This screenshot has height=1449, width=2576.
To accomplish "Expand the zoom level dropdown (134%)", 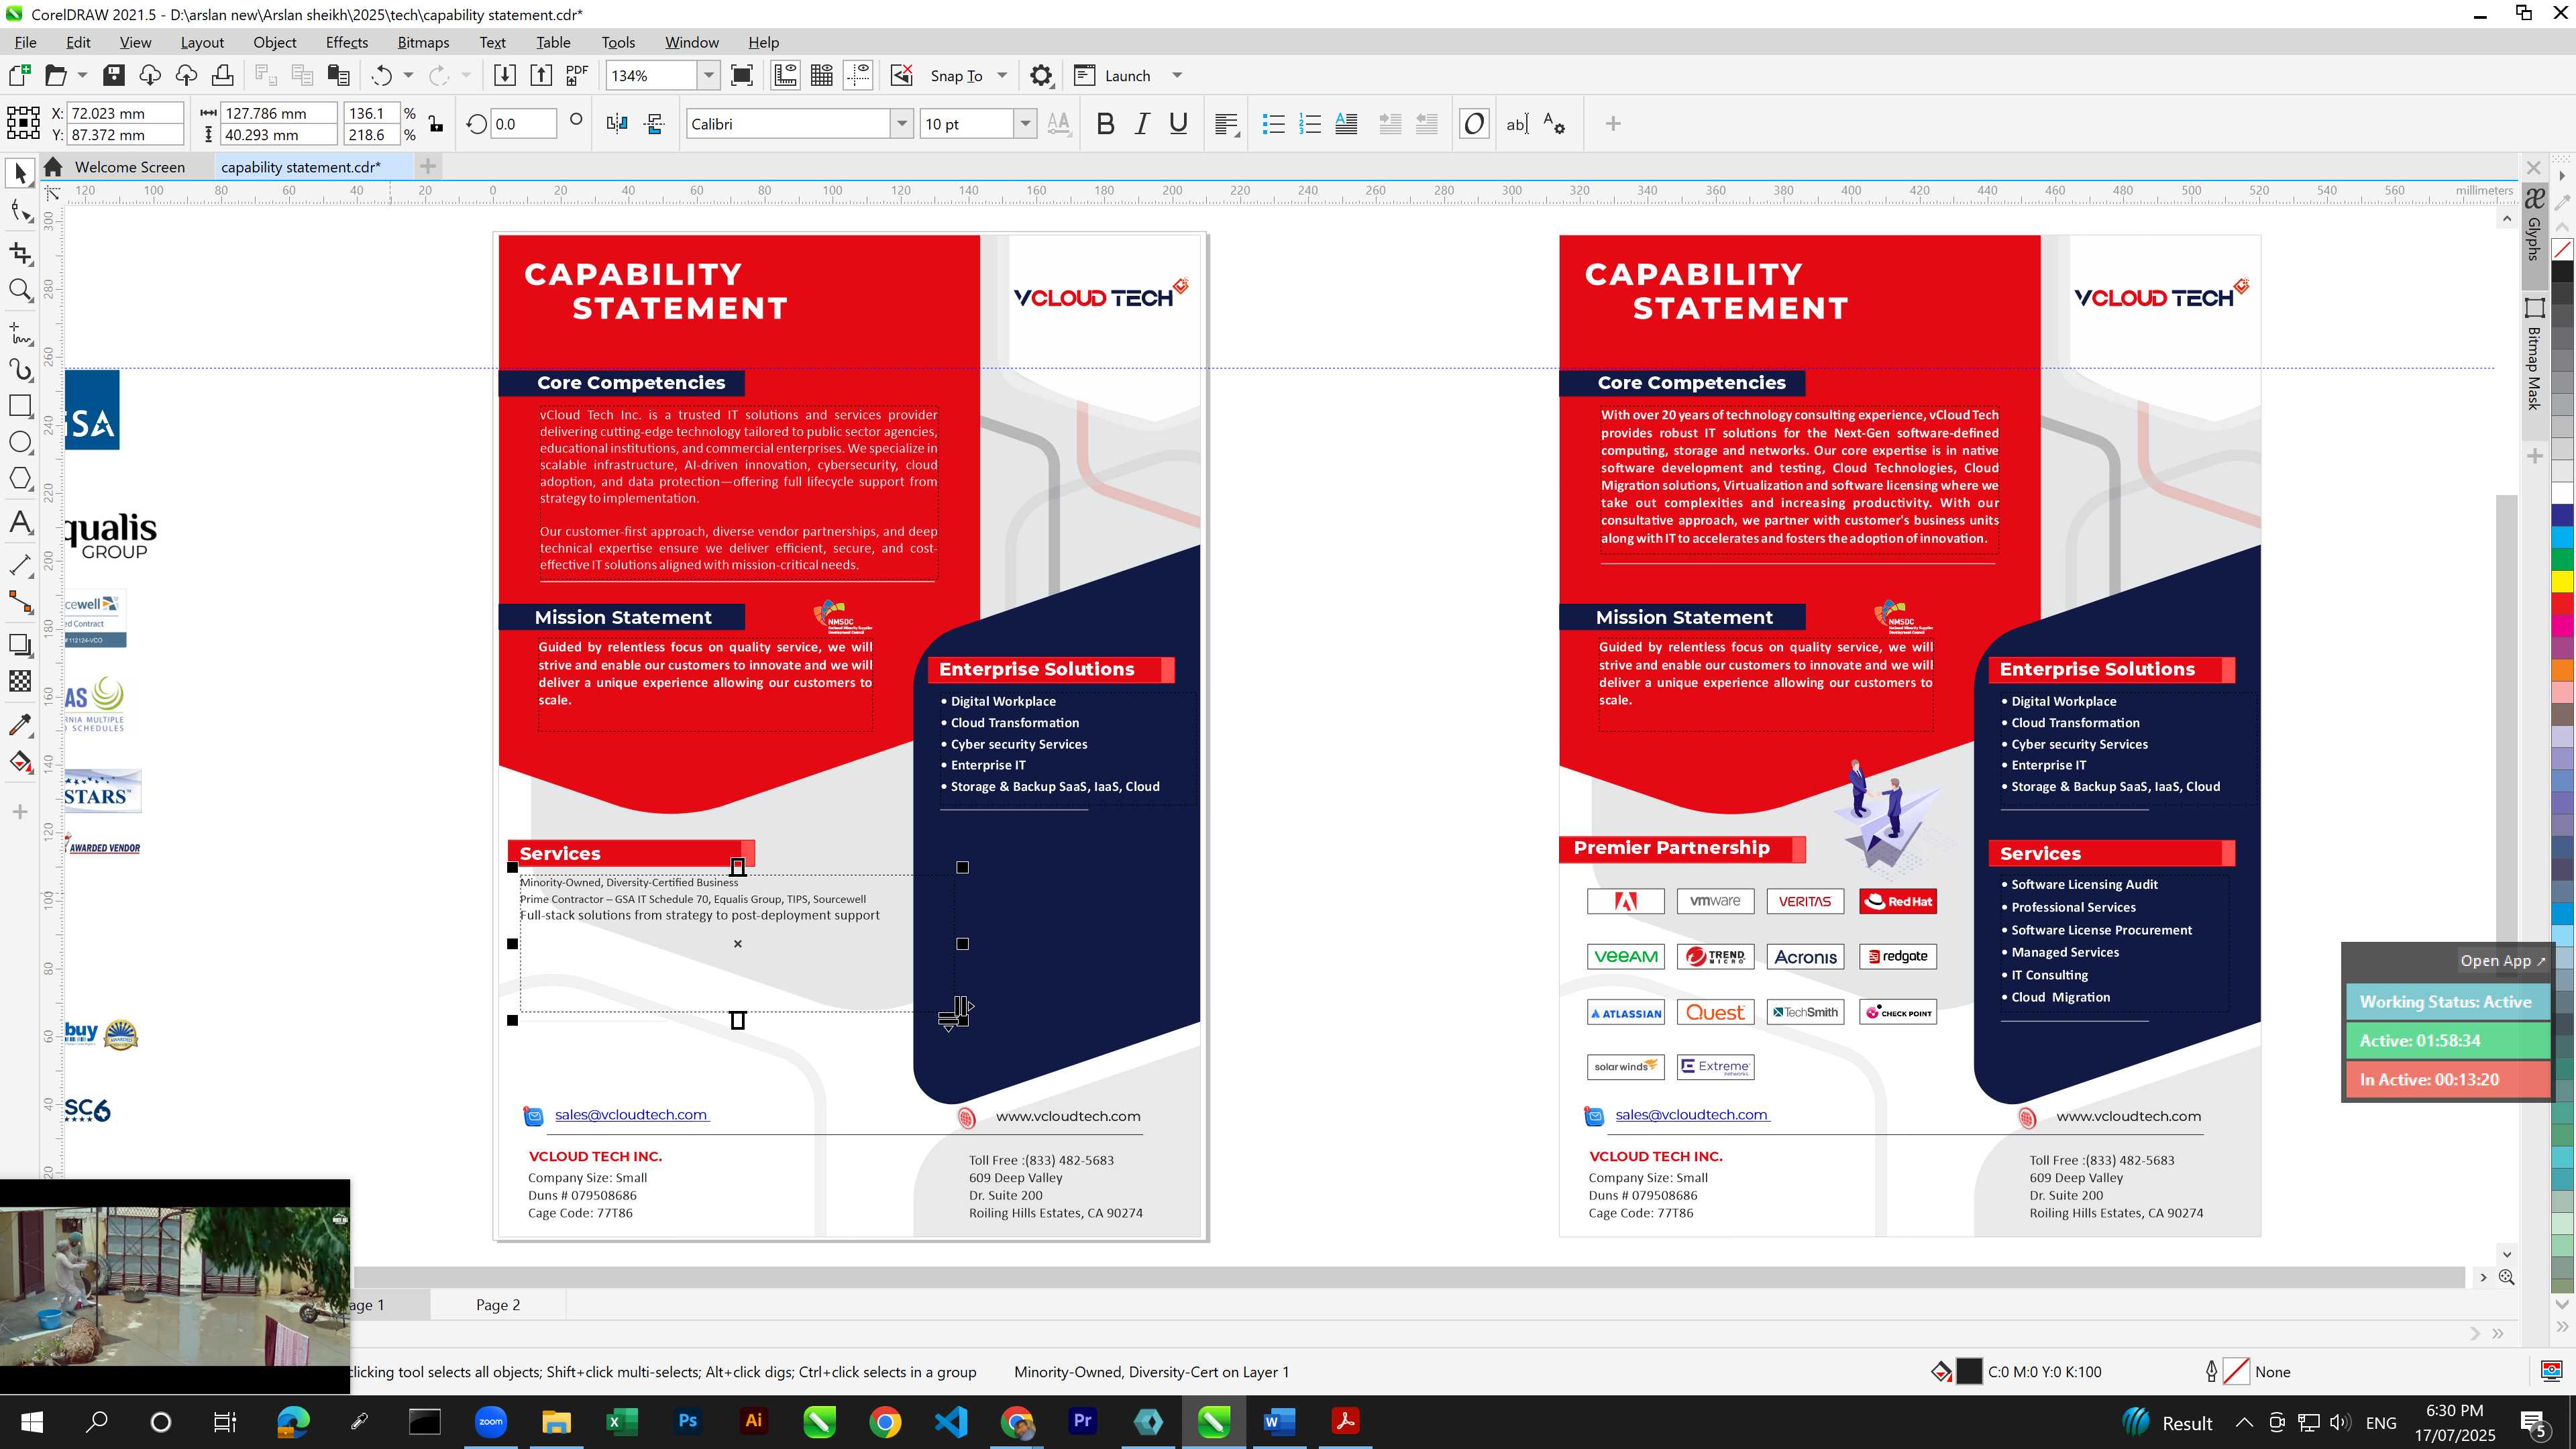I will pos(709,75).
